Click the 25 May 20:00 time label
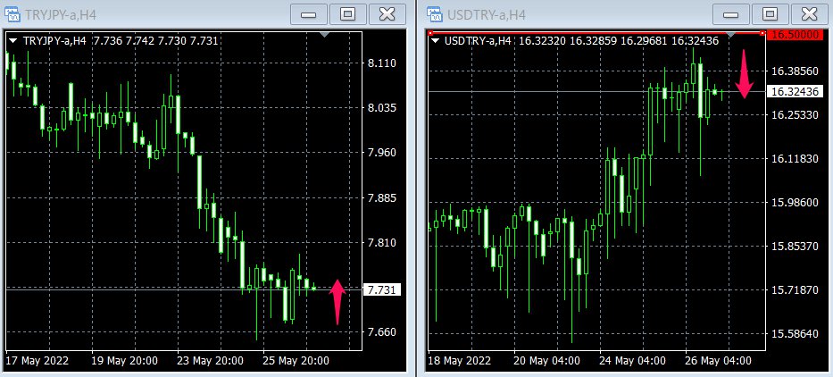This screenshot has height=377, width=833. (x=296, y=361)
